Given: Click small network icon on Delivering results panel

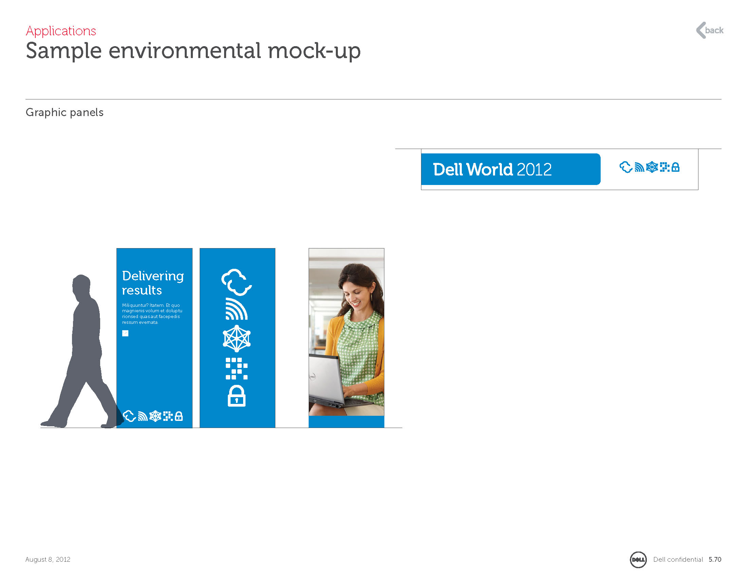Looking at the screenshot, I should (155, 416).
